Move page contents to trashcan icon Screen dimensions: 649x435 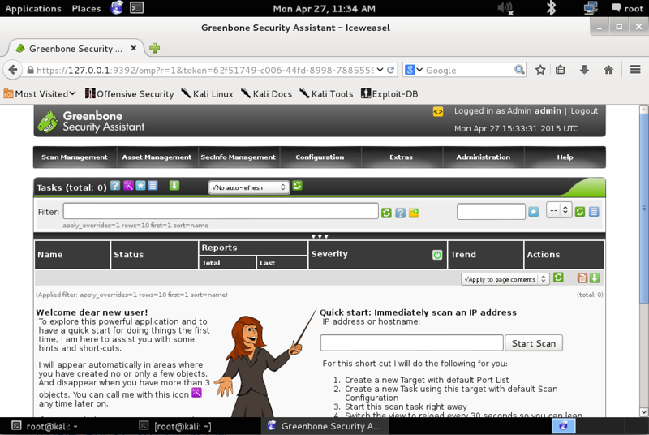pos(582,278)
